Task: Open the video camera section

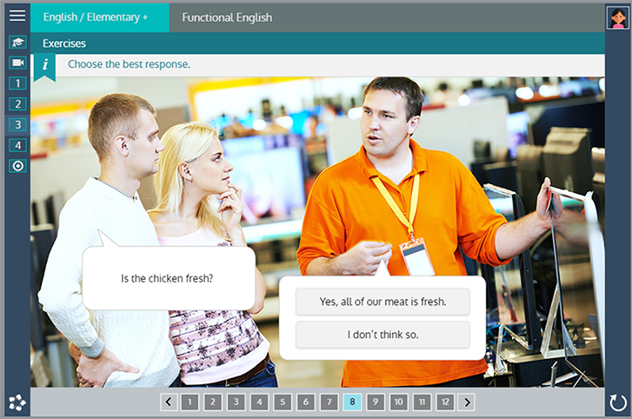Action: click(x=17, y=63)
